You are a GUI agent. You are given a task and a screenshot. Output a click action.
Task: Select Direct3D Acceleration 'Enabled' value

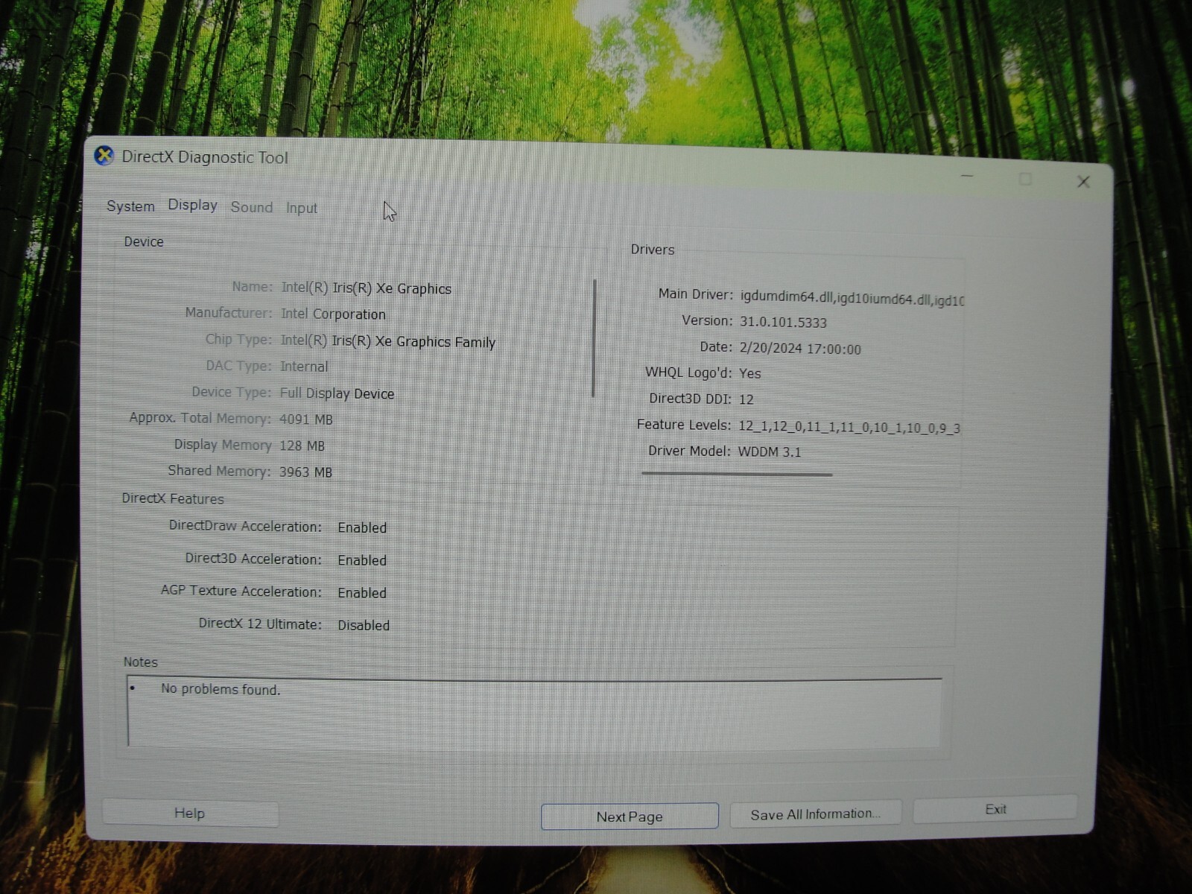point(362,560)
